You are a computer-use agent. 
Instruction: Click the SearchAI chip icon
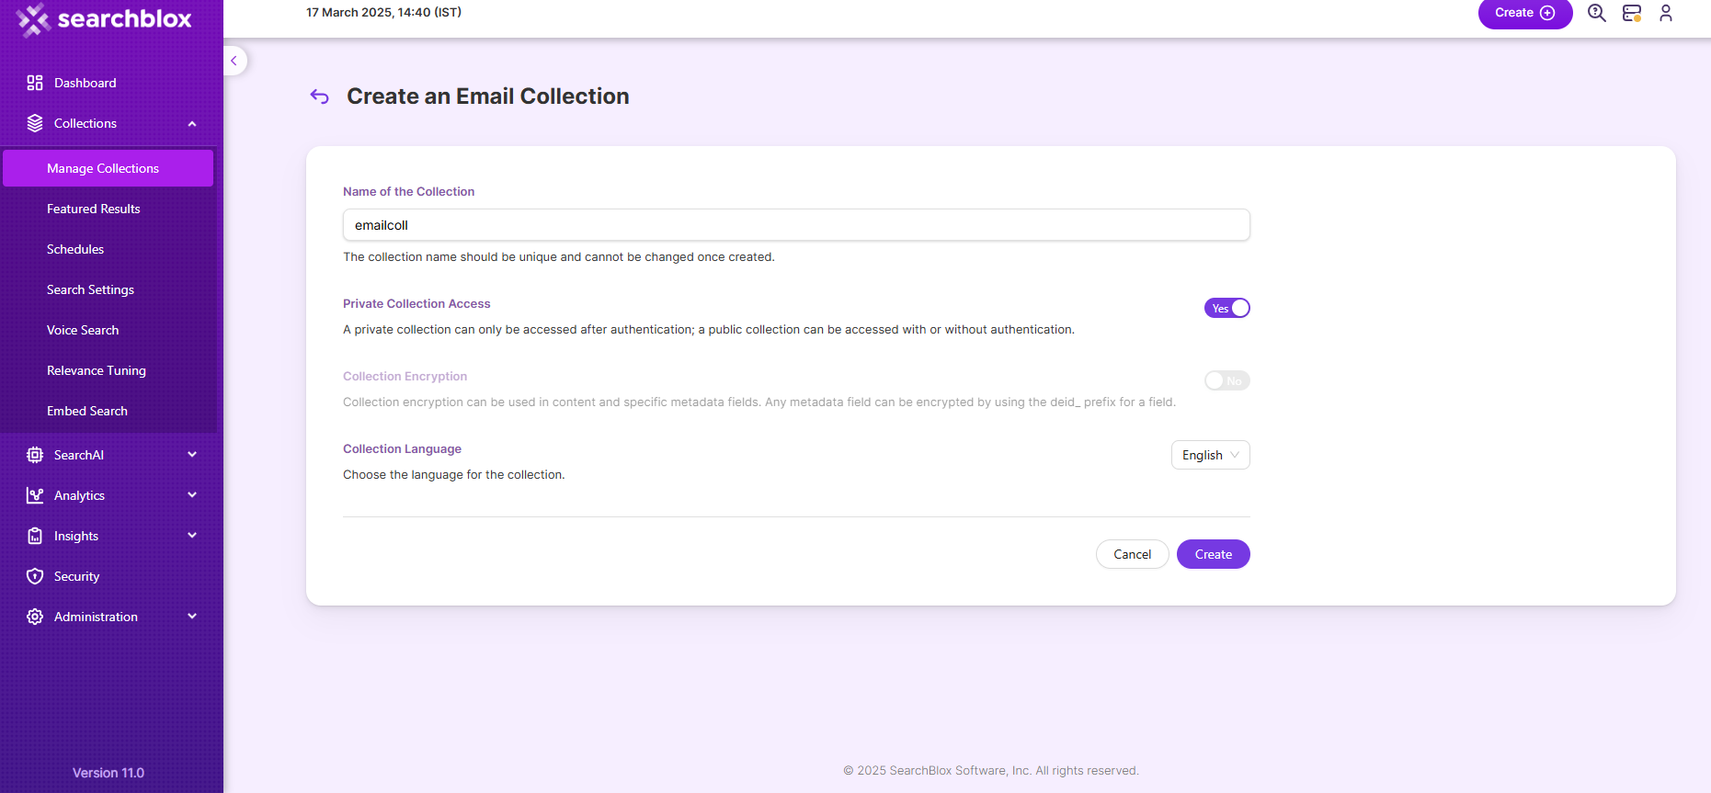[x=35, y=455]
